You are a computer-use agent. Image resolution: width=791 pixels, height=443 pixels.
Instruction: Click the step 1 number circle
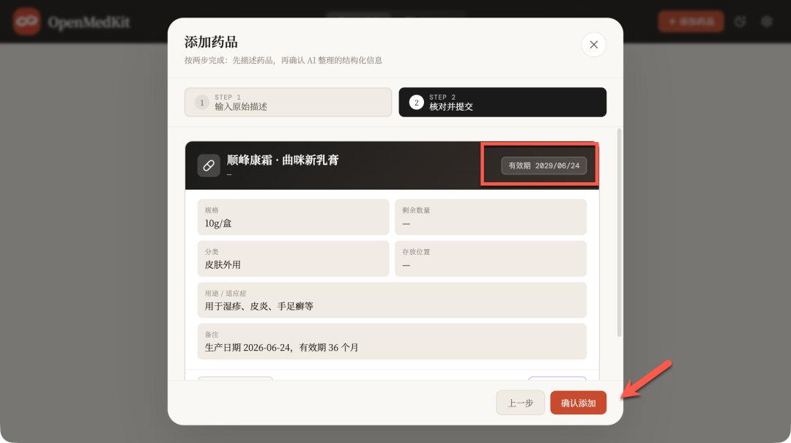pos(202,103)
